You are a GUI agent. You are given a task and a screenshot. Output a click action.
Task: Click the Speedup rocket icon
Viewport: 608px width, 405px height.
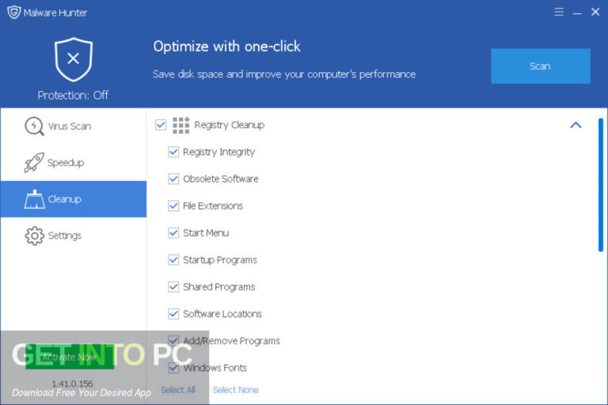(x=34, y=162)
